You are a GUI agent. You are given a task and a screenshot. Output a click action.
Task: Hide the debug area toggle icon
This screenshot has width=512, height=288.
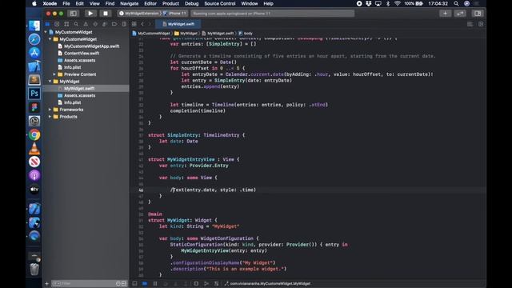tap(134, 283)
